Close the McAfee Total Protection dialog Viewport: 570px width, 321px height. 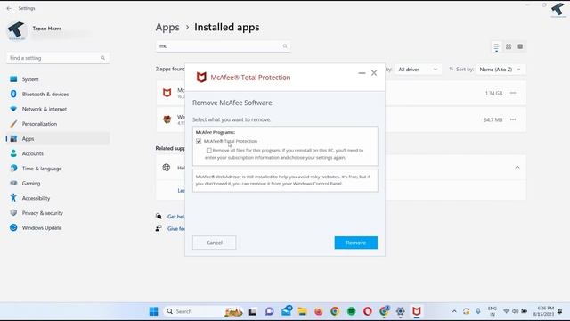tap(374, 73)
